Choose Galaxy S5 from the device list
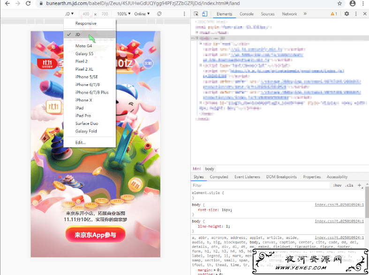This screenshot has height=275, width=369. point(90,53)
